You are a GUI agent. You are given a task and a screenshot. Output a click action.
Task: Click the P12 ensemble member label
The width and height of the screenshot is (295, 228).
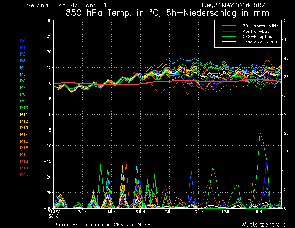tap(24, 121)
